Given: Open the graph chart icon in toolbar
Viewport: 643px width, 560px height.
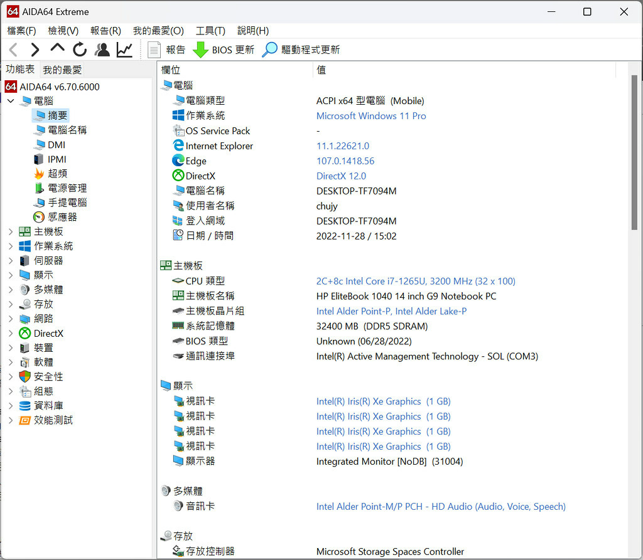Looking at the screenshot, I should click(x=124, y=50).
